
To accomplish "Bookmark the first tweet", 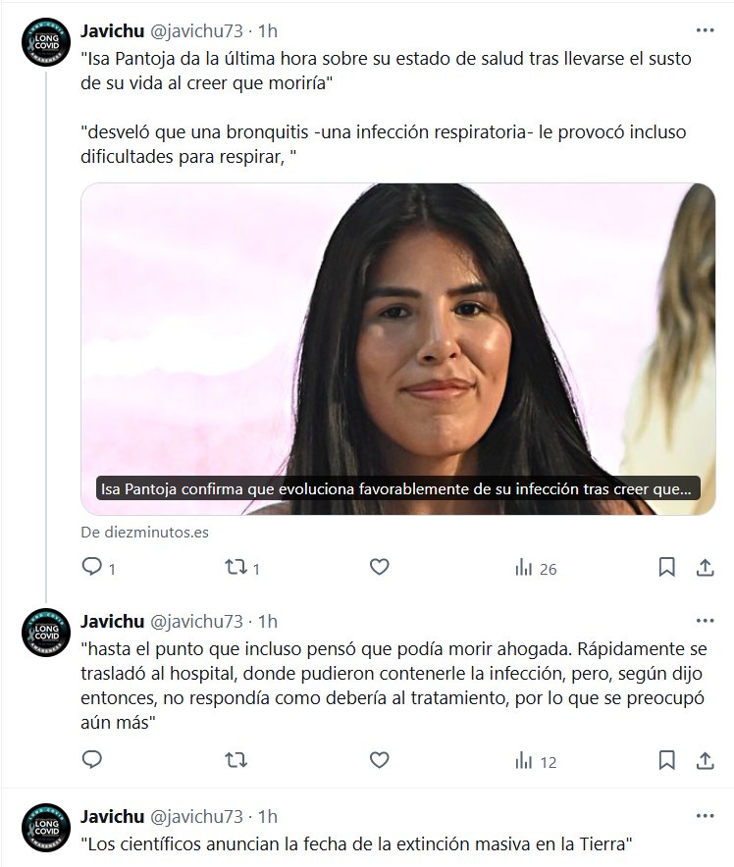I will (x=666, y=567).
